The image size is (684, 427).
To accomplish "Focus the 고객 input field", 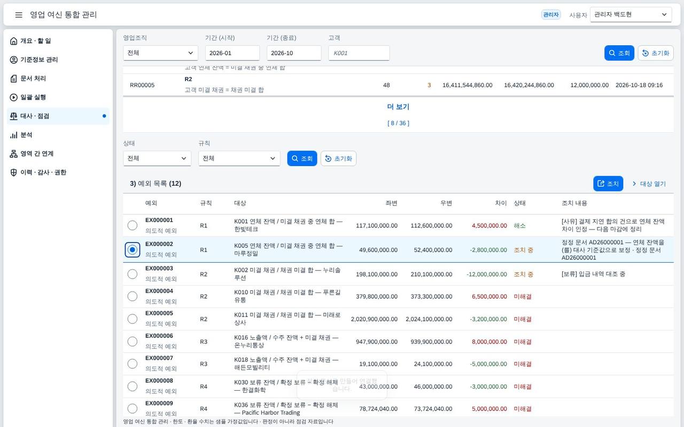I will pyautogui.click(x=359, y=53).
